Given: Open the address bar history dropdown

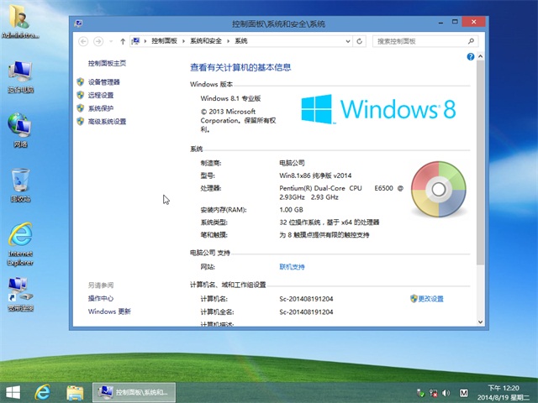Looking at the screenshot, I should [348, 41].
